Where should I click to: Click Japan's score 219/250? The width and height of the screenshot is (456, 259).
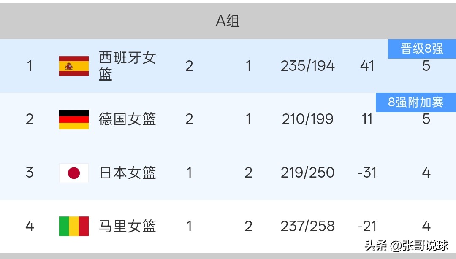tap(308, 173)
